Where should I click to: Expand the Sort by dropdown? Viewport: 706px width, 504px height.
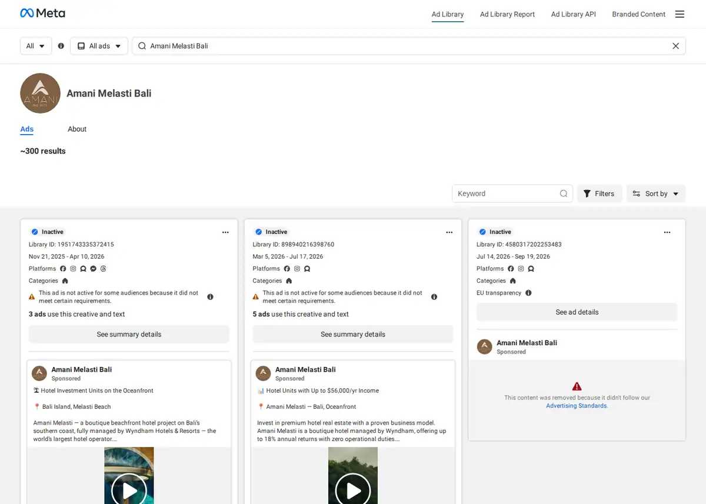coord(656,193)
